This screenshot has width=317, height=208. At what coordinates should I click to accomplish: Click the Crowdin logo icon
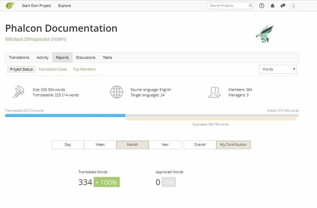tap(10, 5)
